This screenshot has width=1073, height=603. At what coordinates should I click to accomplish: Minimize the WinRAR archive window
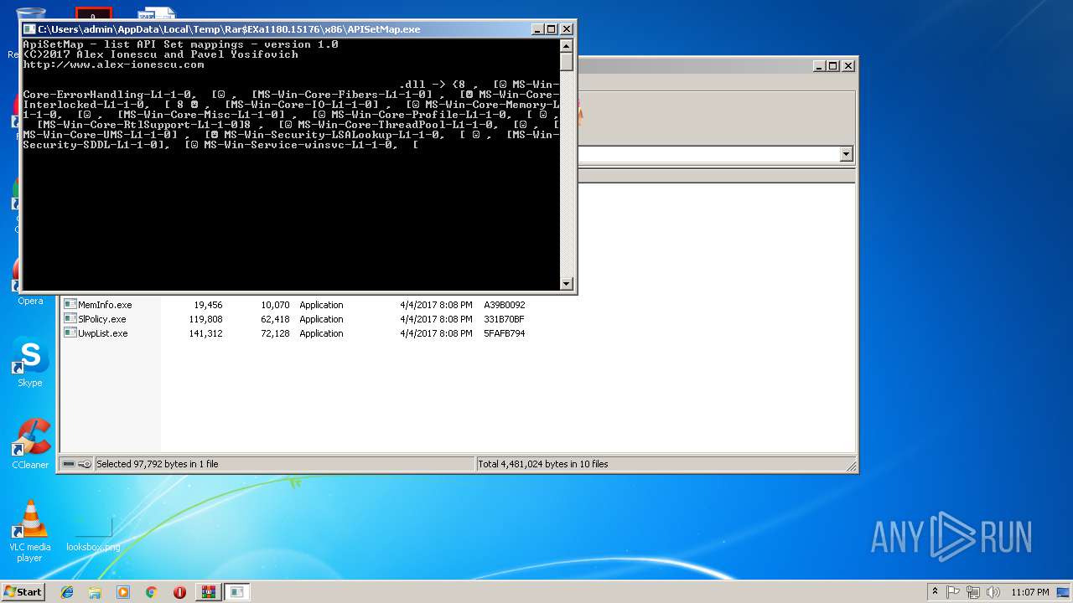click(x=819, y=65)
